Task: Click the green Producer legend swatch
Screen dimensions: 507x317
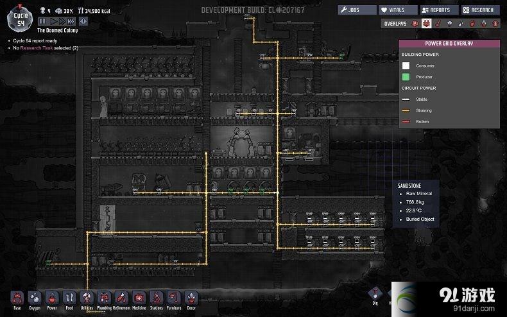Action: point(406,77)
